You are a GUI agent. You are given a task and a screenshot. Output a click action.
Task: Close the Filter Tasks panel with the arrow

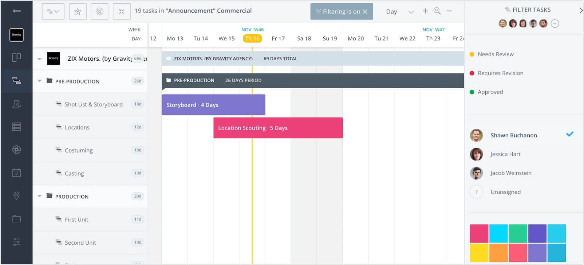click(x=581, y=11)
